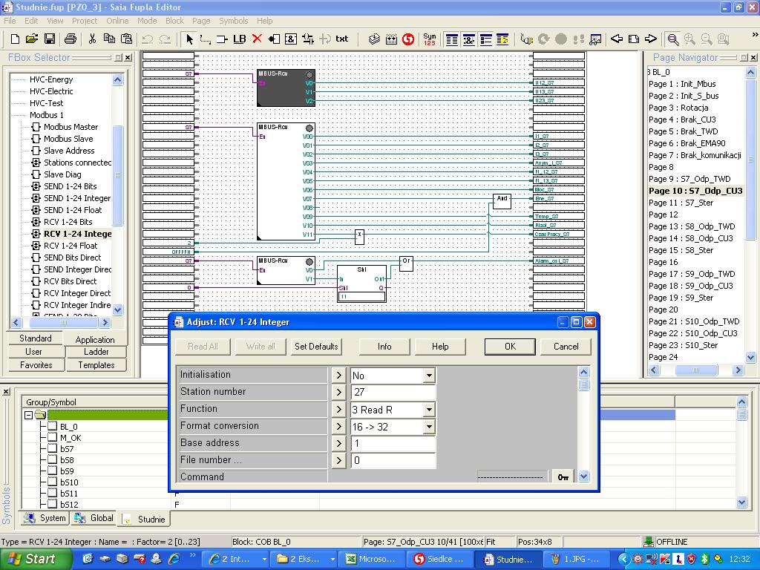Switch to the Templates FBox tab

96,365
